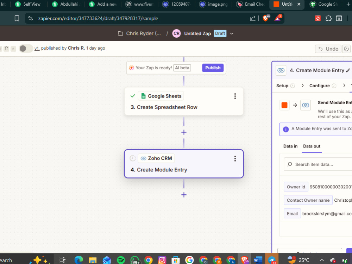Click the Zoho CRM app icon in step 4
Screen dimensions: 352x264
143,158
